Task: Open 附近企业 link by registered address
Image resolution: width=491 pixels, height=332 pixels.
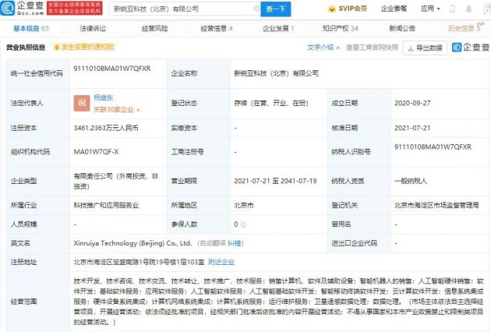Action: [221, 262]
